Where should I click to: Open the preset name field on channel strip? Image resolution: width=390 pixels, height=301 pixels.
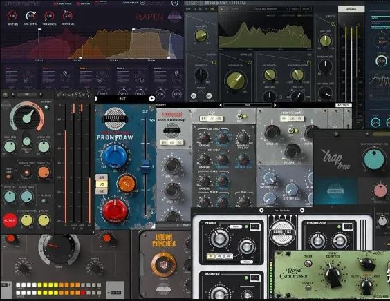click(248, 105)
